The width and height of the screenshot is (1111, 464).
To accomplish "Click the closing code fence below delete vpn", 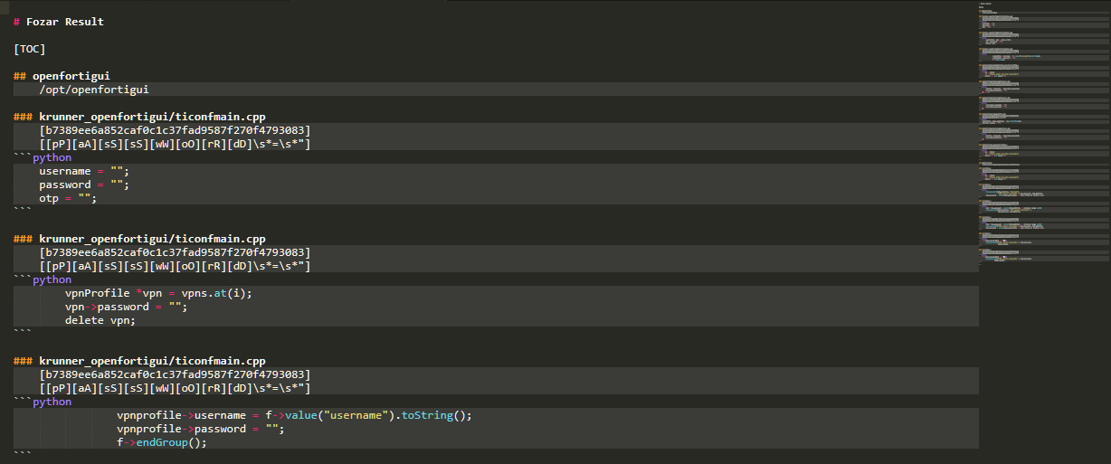I will coord(23,332).
